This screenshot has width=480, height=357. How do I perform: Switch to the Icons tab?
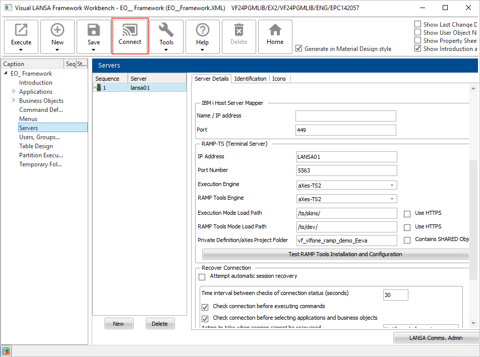click(279, 79)
